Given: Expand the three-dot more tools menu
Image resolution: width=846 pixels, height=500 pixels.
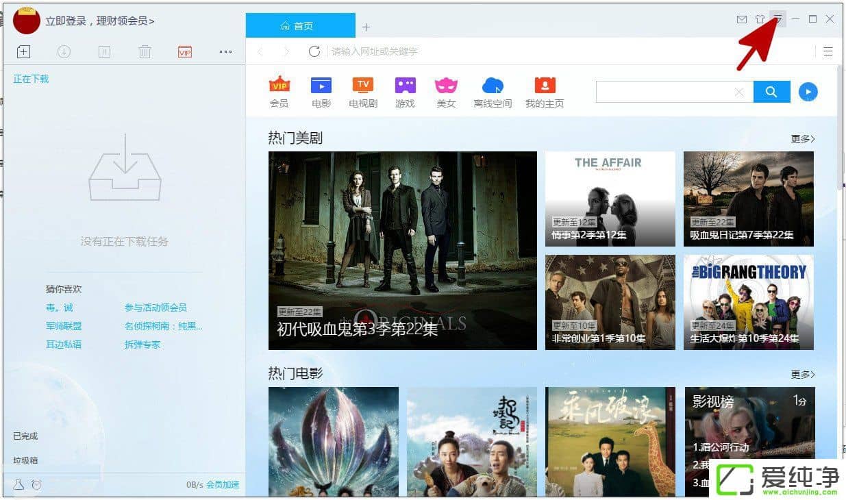Looking at the screenshot, I should pyautogui.click(x=225, y=51).
